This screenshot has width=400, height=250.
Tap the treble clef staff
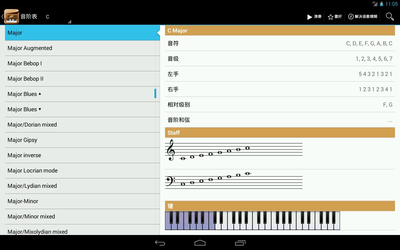point(234,150)
